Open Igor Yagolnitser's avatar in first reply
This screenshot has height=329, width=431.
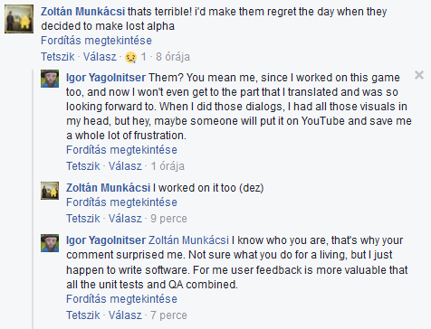tap(50, 79)
